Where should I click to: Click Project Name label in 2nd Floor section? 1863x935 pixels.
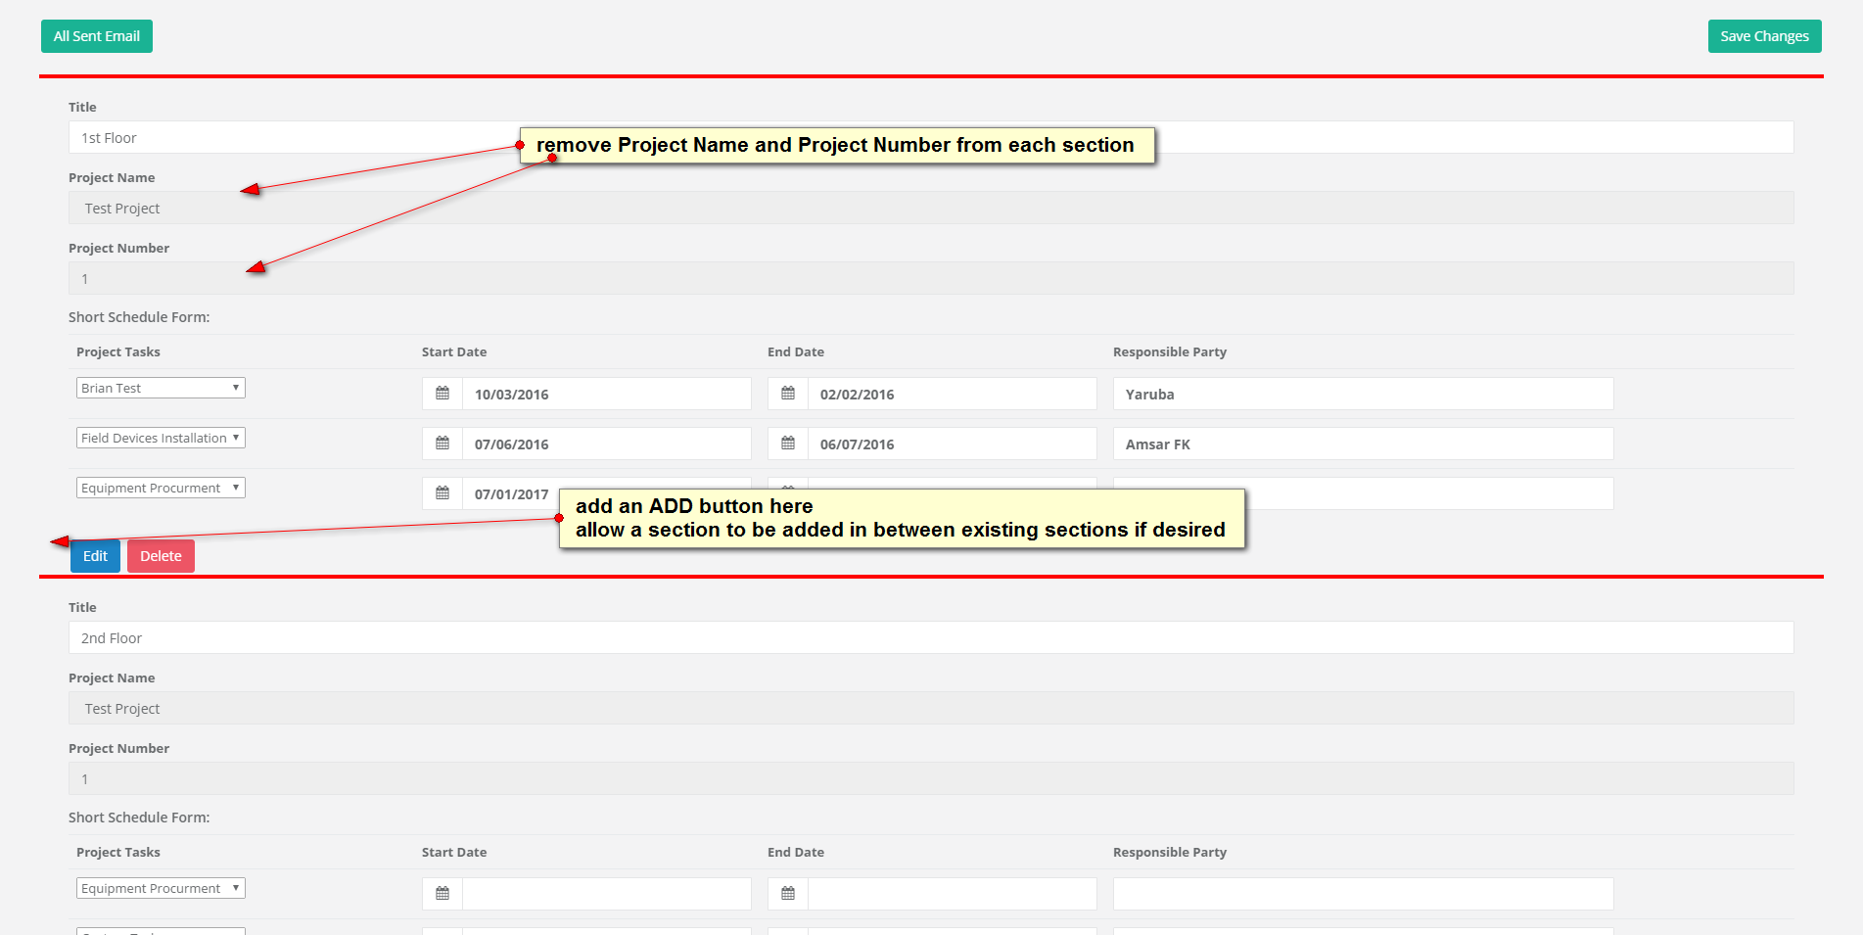click(112, 678)
